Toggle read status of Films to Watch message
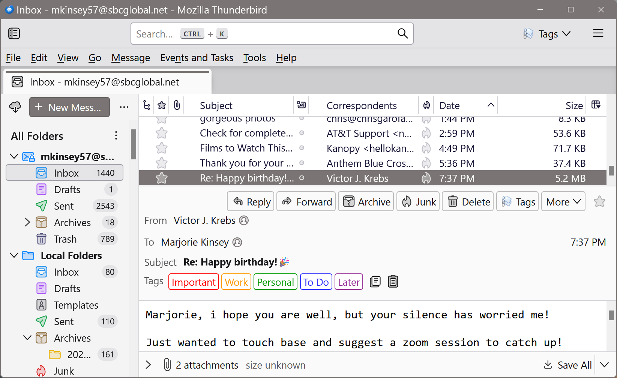This screenshot has height=378, width=617. point(302,148)
